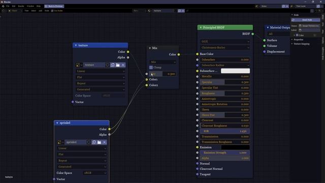
Task: Adjust the Fac slider in Mix node
Action: coord(162,74)
